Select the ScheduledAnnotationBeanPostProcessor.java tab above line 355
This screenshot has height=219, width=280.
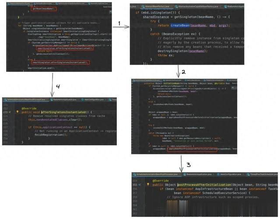point(156,174)
